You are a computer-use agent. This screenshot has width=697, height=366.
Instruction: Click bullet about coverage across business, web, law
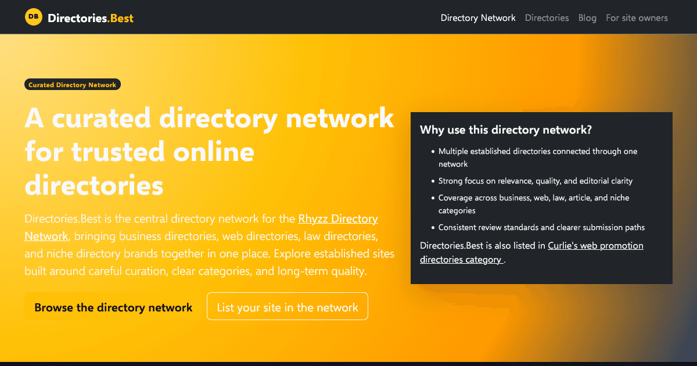coord(534,204)
